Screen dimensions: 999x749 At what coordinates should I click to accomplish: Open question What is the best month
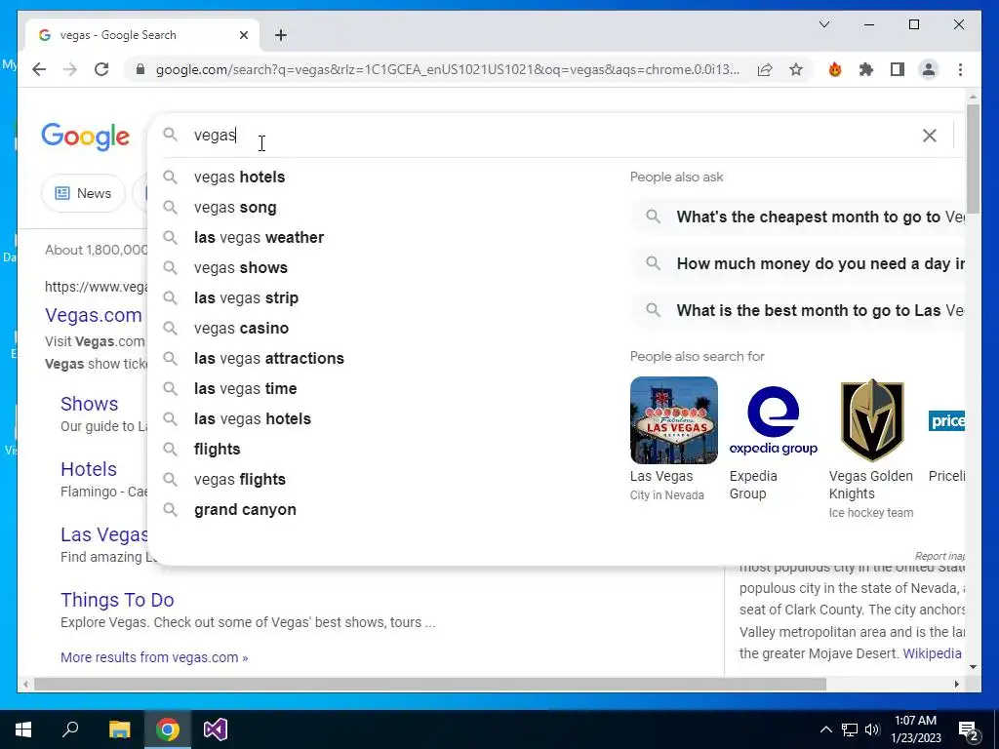(x=798, y=311)
